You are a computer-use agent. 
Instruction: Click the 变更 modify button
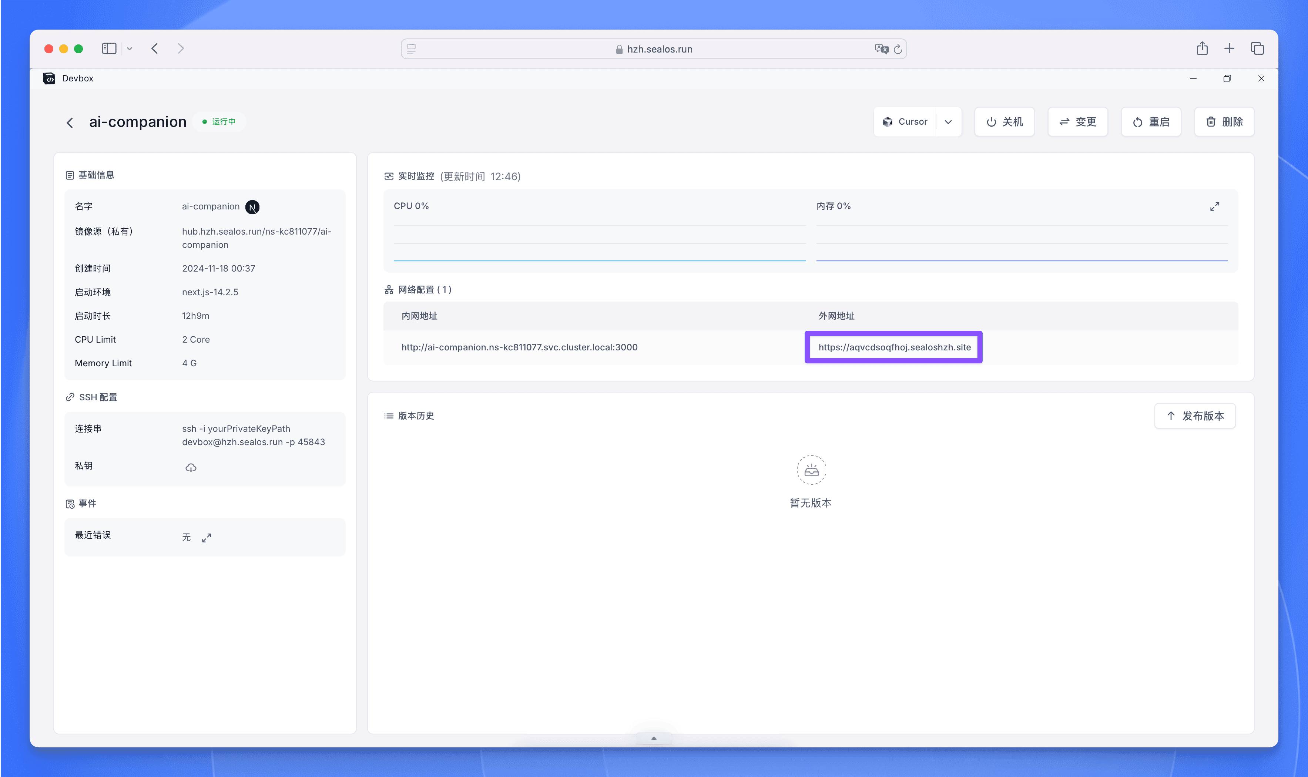click(x=1078, y=122)
